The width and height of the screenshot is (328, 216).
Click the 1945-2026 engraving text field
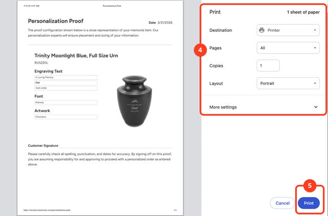[x=66, y=88]
